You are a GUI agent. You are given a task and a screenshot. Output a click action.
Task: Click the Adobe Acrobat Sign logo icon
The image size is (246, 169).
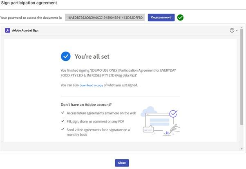pyautogui.click(x=7, y=30)
